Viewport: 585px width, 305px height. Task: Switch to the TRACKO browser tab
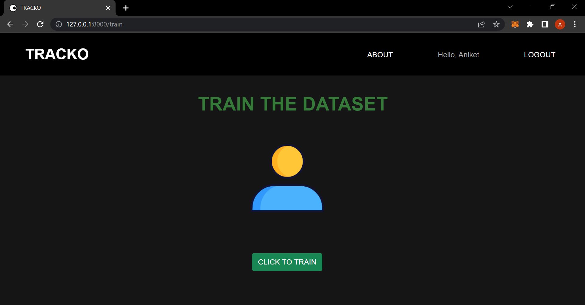tap(46, 8)
